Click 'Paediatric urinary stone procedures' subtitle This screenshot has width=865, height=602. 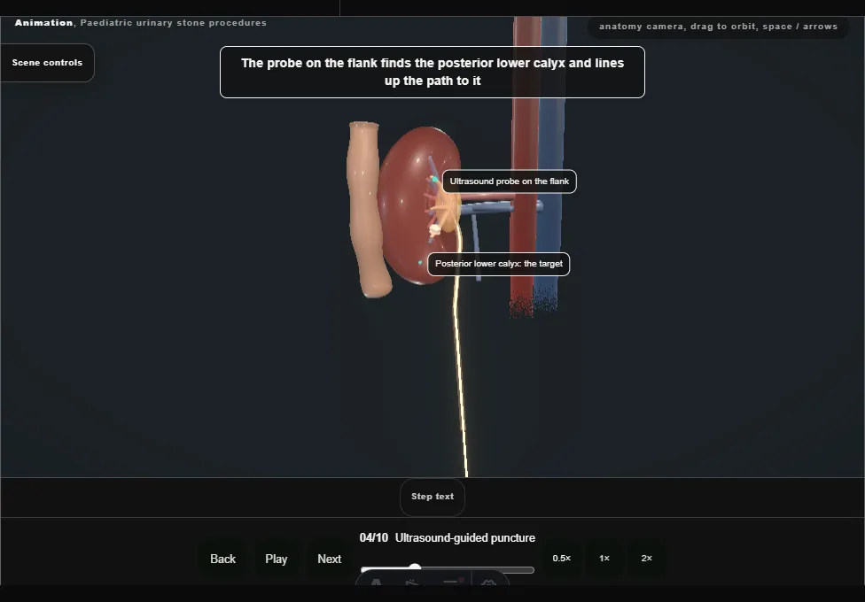(x=173, y=23)
